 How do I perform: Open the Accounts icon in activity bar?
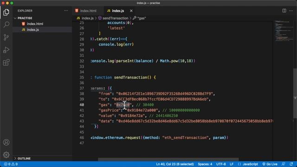click(x=6, y=142)
